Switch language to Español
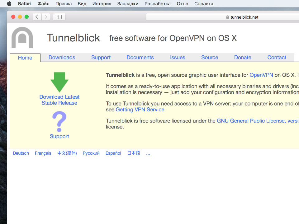The image size is (299, 224). [x=113, y=153]
